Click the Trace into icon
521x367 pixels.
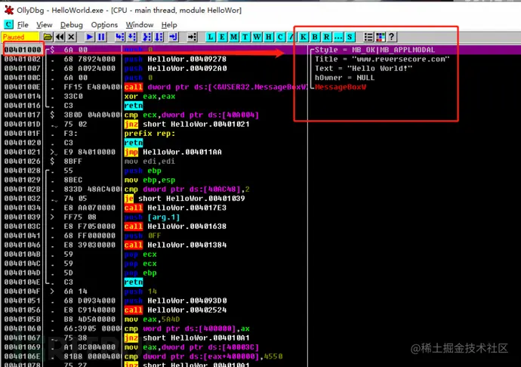pos(147,37)
